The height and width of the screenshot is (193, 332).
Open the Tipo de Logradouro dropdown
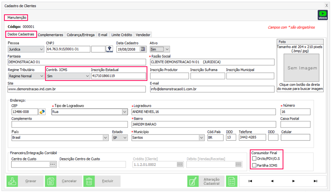click(x=124, y=112)
